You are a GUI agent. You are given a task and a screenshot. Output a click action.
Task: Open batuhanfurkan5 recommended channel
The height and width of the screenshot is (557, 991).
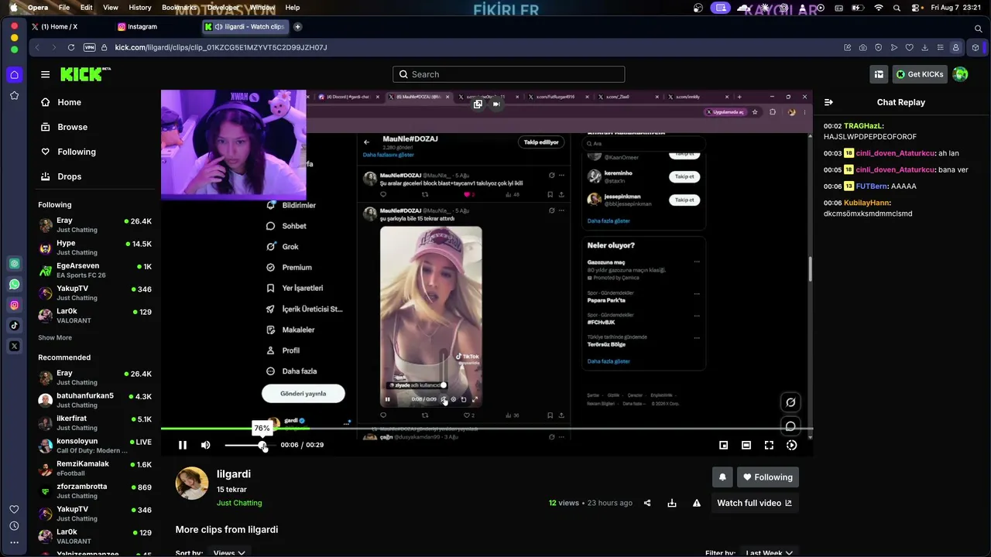(94, 400)
